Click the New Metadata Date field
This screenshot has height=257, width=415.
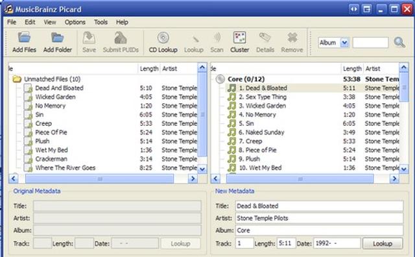pyautogui.click(x=337, y=243)
